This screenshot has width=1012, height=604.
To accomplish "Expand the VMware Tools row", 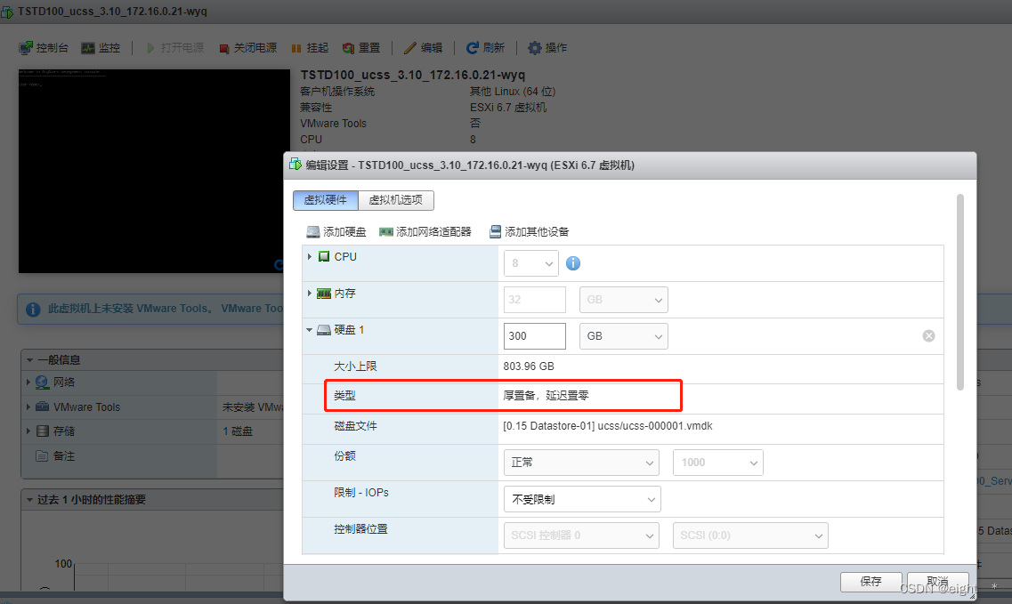I will 28,407.
